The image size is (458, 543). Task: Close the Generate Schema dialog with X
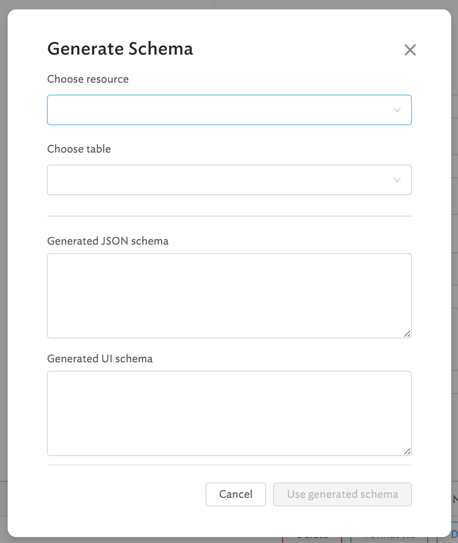[x=410, y=50]
